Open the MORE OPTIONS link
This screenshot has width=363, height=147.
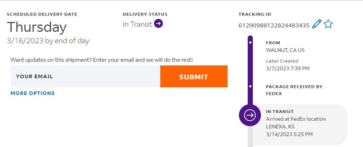pyautogui.click(x=33, y=93)
